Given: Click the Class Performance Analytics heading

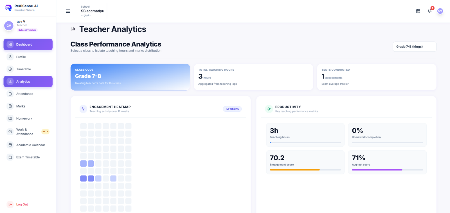Looking at the screenshot, I should pos(116,44).
